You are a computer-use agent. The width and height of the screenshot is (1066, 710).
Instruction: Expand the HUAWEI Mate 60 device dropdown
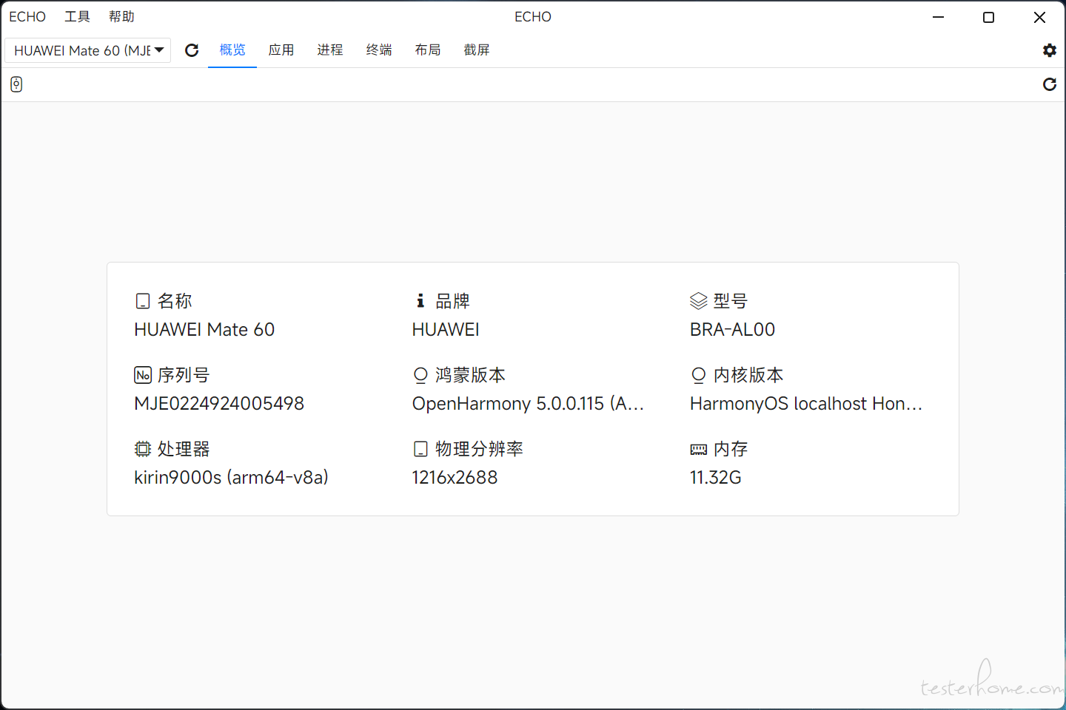coord(88,50)
